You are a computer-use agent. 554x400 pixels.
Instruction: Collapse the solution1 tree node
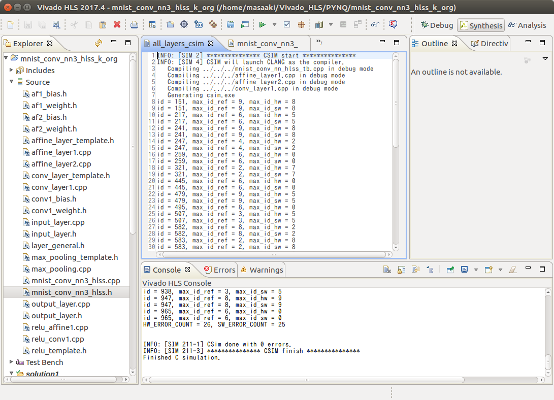[11, 373]
